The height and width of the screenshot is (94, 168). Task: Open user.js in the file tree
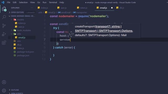21,27
